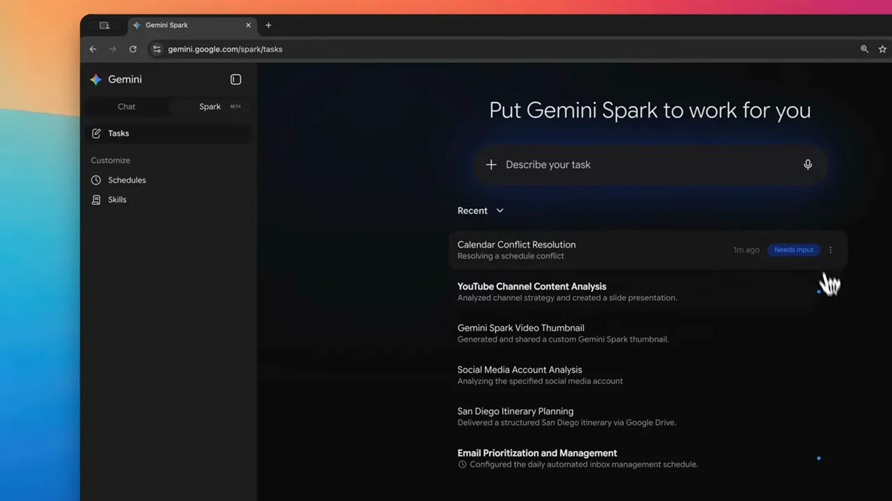Click the Schedules clock icon

coord(96,180)
